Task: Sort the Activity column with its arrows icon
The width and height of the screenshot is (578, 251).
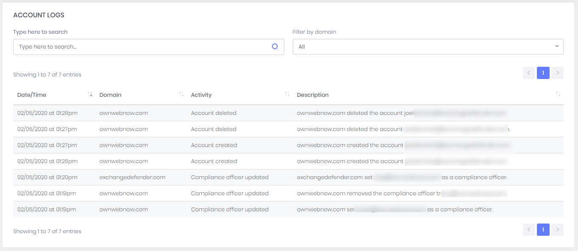Action: (x=287, y=94)
